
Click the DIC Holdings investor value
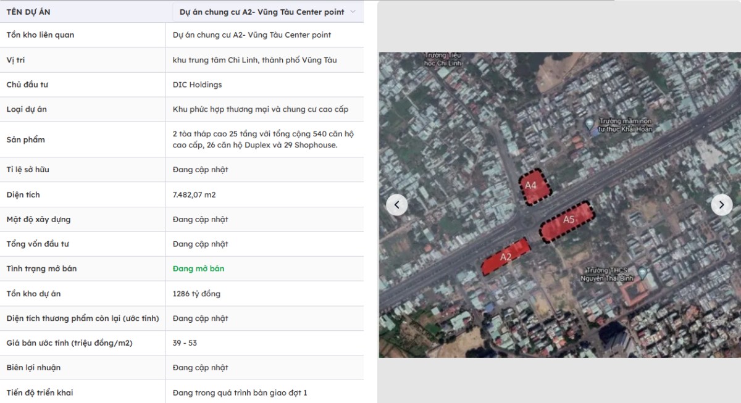[x=198, y=85]
